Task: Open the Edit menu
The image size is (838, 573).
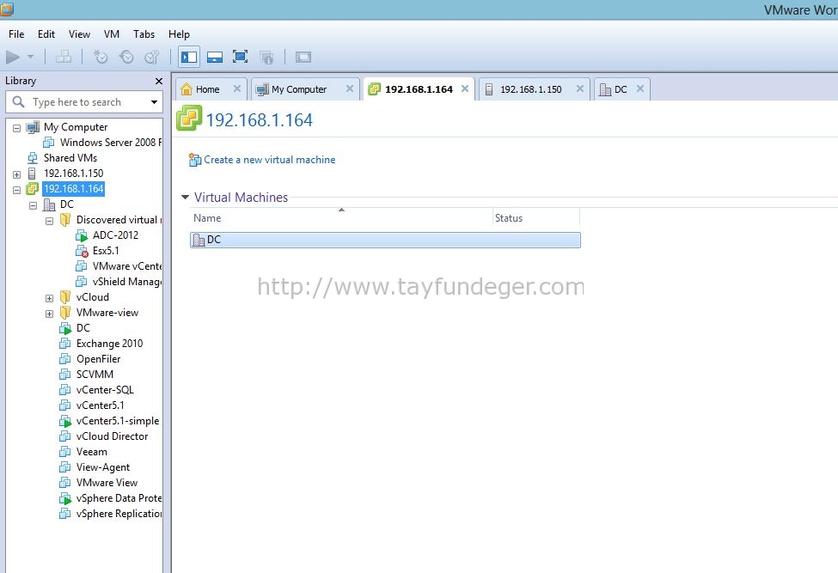Action: pyautogui.click(x=46, y=34)
